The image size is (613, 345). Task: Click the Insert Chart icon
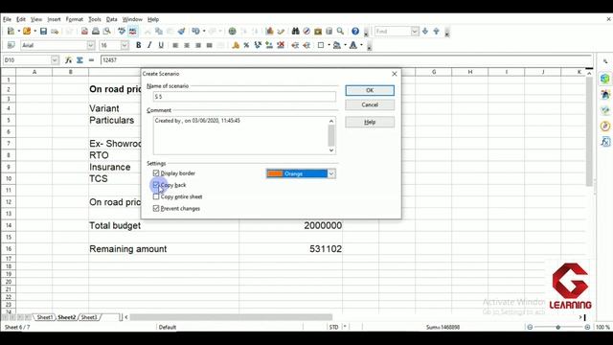pos(269,32)
